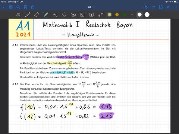179x134 pixels.
Task: Select the Image insert tool
Action: (82, 15)
